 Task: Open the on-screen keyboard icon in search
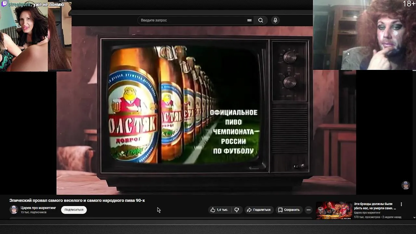(x=249, y=20)
